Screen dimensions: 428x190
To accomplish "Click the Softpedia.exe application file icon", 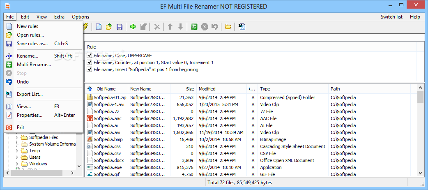I will pos(90,167).
